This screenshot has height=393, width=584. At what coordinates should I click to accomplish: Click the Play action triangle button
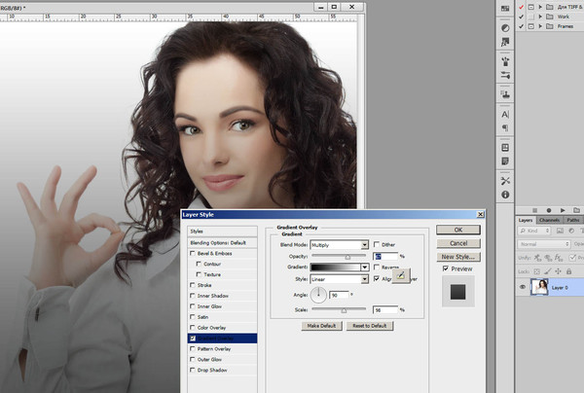click(563, 210)
